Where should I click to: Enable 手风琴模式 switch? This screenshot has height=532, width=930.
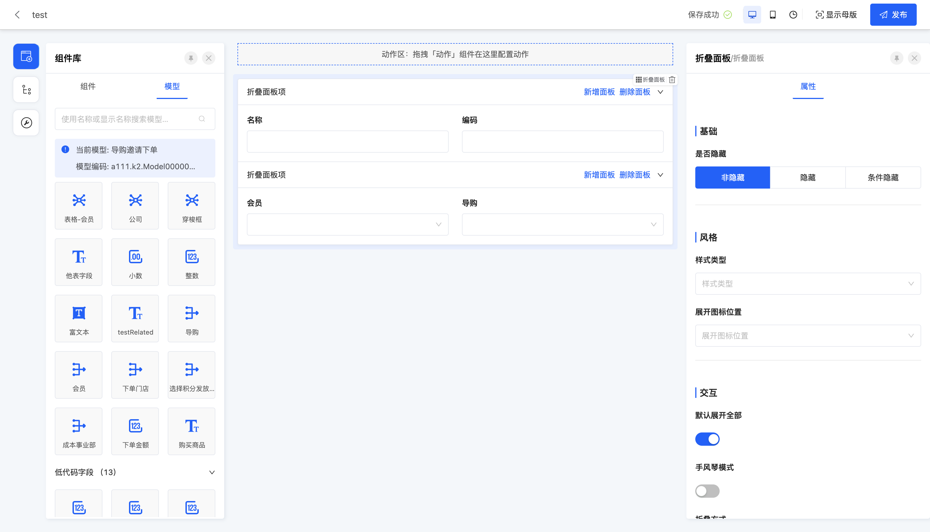[707, 491]
